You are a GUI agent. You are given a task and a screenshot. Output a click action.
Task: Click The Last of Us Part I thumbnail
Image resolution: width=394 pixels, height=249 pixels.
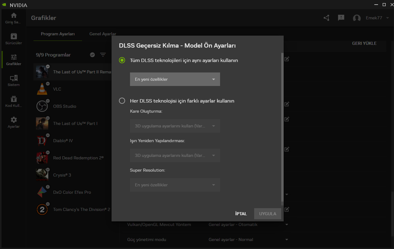click(42, 123)
